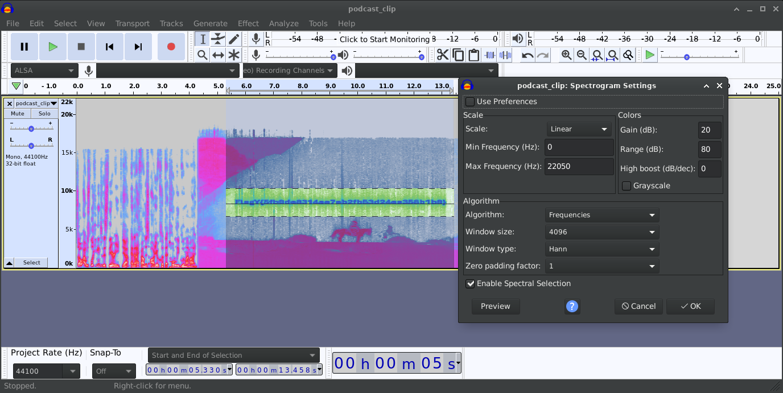Viewport: 783px width, 393px height.
Task: Select the Envelope tool
Action: tap(218, 39)
